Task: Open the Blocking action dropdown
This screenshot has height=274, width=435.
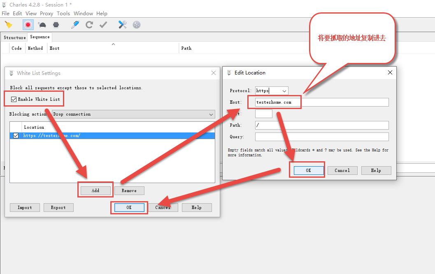Action: point(133,114)
